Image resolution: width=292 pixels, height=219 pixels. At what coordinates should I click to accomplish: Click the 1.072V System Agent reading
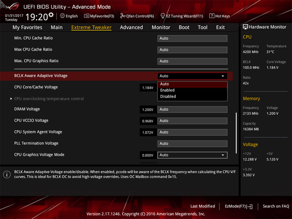(x=148, y=133)
